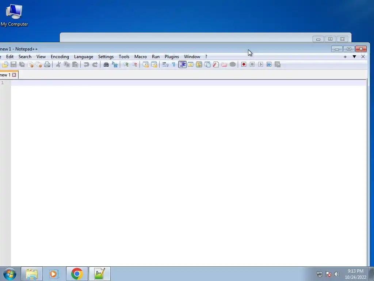Click the macro Playback icon
The width and height of the screenshot is (374, 281).
point(260,64)
